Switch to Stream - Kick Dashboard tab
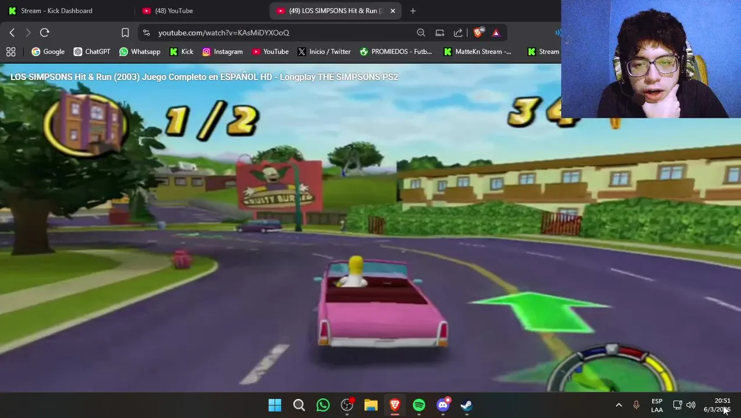The width and height of the screenshot is (741, 418). (67, 10)
